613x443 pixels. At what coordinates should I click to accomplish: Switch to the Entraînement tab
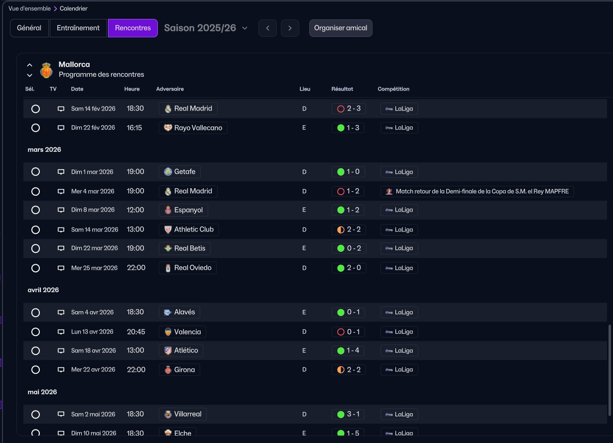point(78,28)
